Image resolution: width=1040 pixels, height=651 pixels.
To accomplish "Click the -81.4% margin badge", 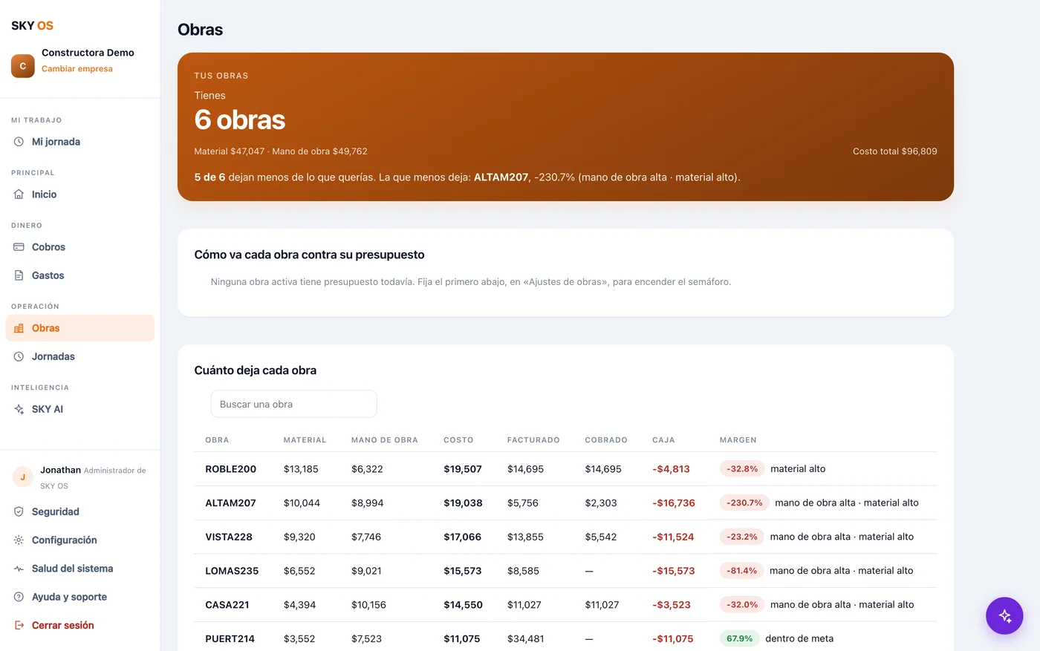I will point(741,571).
